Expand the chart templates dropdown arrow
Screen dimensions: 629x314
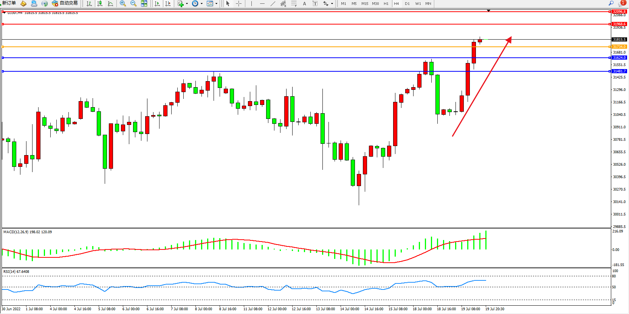click(x=216, y=4)
